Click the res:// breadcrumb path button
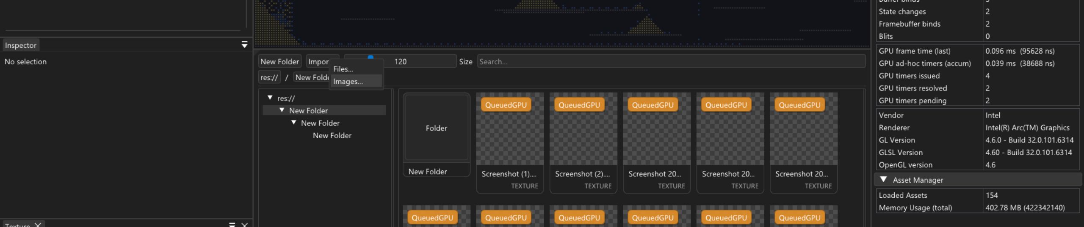The width and height of the screenshot is (1084, 227). click(269, 77)
